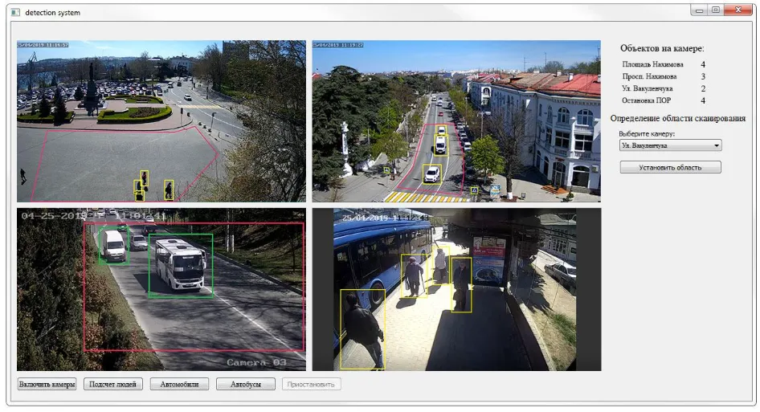Close the detection system window

[x=735, y=10]
